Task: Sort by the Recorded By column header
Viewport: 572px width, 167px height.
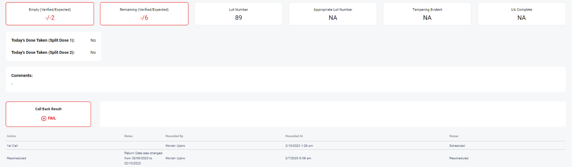Action: pos(174,136)
